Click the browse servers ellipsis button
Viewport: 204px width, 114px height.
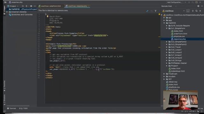point(188,11)
